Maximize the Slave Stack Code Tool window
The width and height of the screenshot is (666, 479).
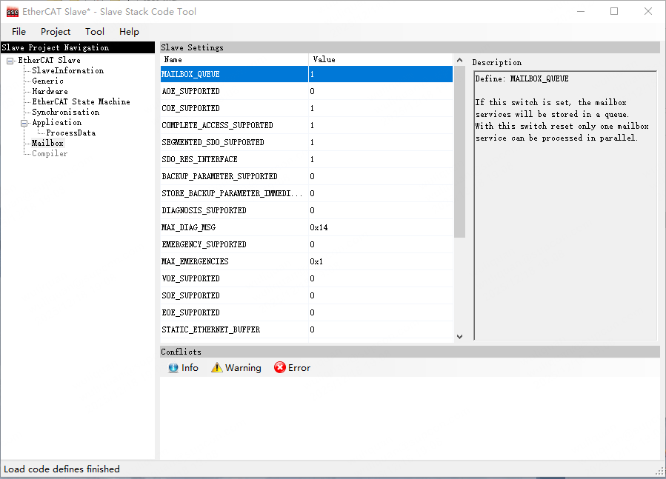click(614, 11)
